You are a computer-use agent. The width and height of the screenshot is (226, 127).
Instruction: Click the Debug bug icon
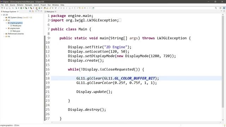pyautogui.click(x=16, y=8)
